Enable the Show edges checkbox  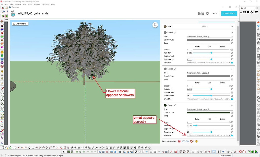point(14,23)
